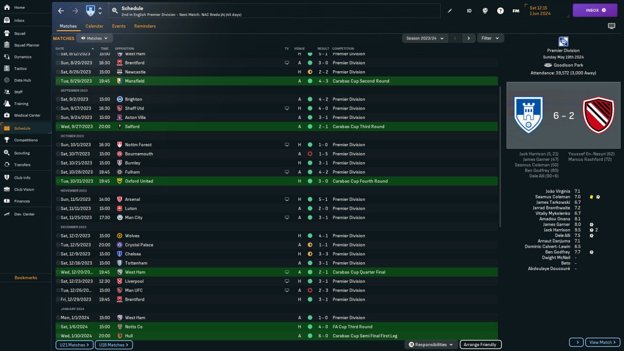Open the Matches view dropdown

95,38
